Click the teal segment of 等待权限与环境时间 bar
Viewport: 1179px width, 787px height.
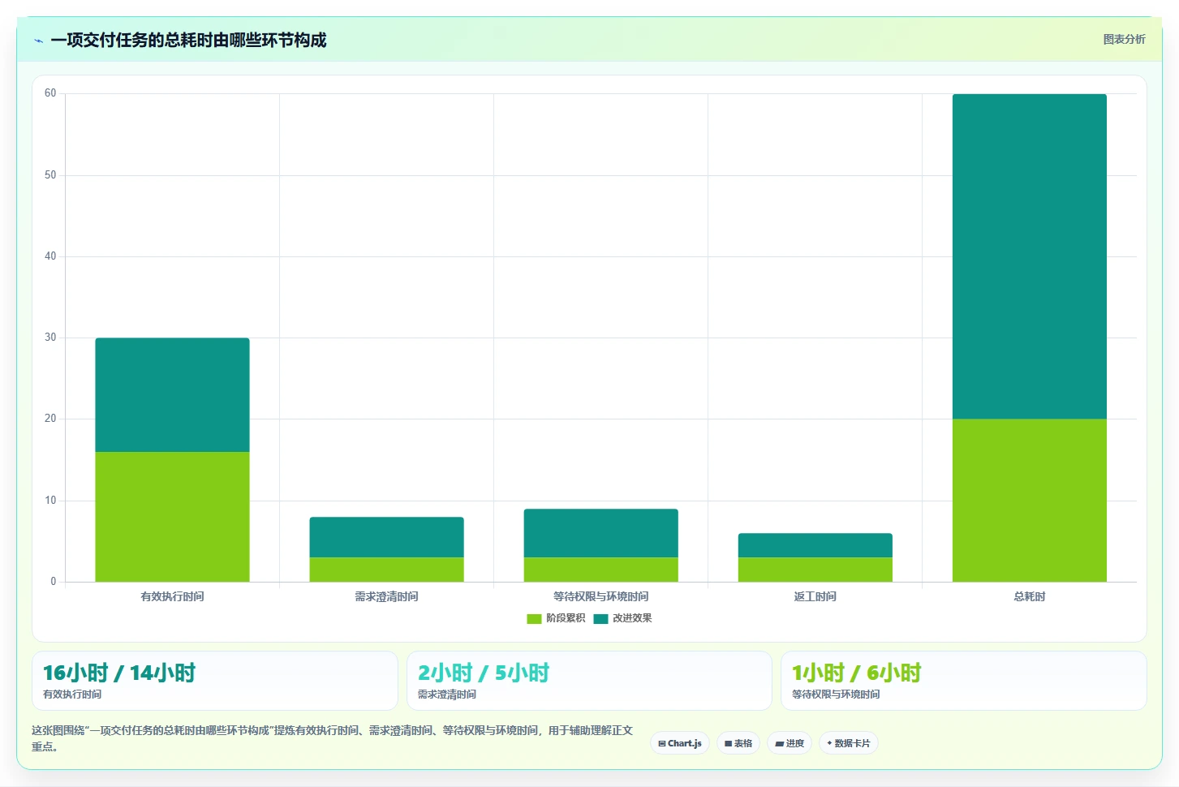(600, 533)
